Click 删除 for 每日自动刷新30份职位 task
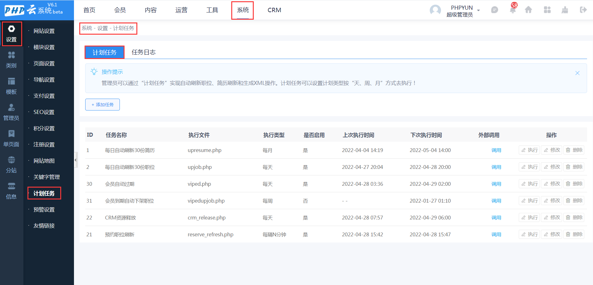Screen dimensions: 593x285 [x=574, y=167]
